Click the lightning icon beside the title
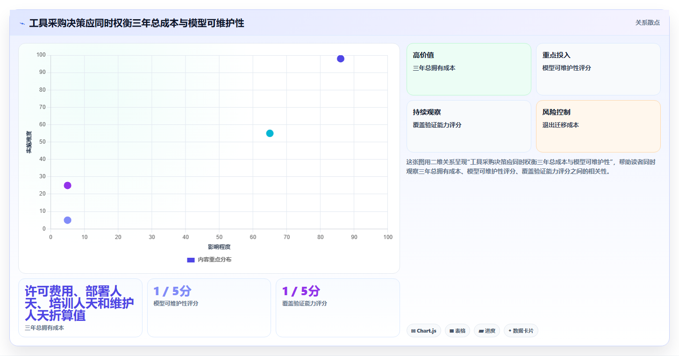This screenshot has height=356, width=679. click(x=22, y=23)
